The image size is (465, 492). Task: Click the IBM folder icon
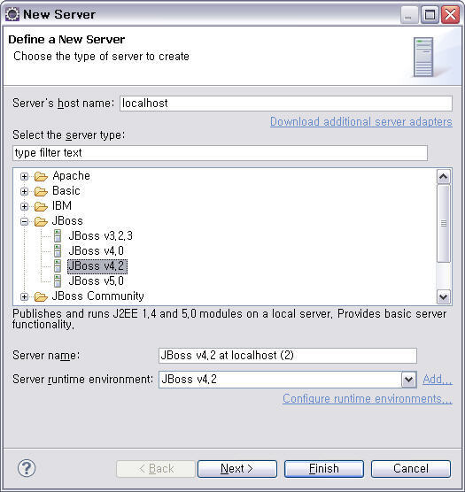41,206
